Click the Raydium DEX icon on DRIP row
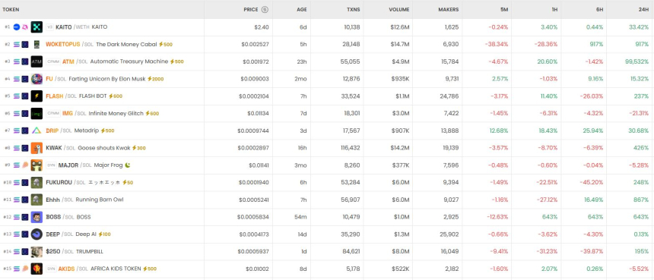 pyautogui.click(x=25, y=131)
